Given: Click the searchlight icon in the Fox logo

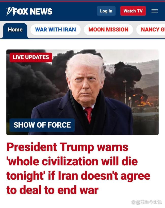Looking at the screenshot, I should click(9, 11).
